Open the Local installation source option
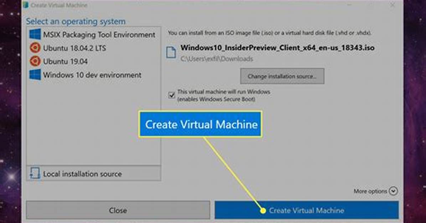The image size is (426, 223). [x=93, y=173]
